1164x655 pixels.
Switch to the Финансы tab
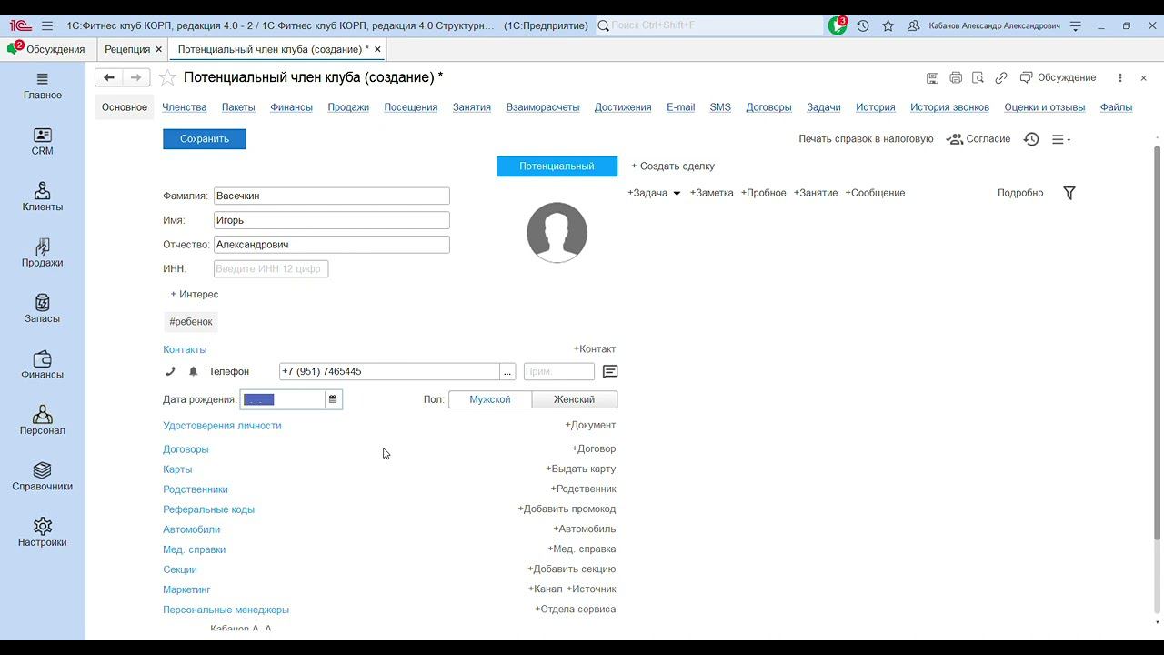(291, 107)
